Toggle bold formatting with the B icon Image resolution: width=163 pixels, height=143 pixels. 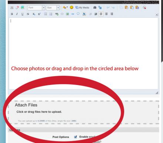(12, 14)
